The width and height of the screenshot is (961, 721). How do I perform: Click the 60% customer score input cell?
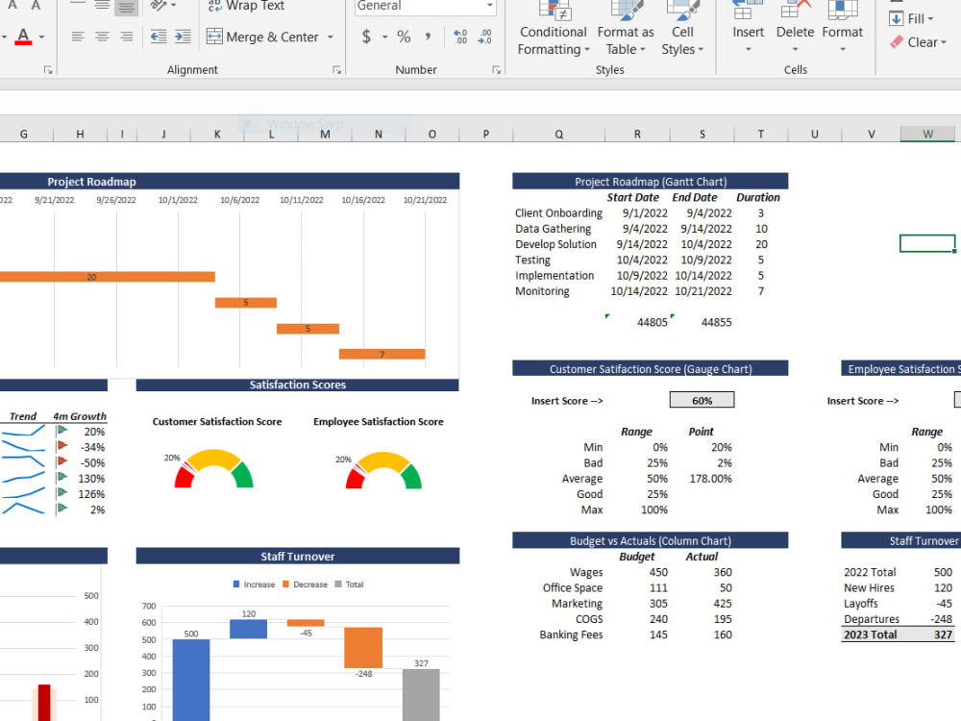click(x=702, y=400)
